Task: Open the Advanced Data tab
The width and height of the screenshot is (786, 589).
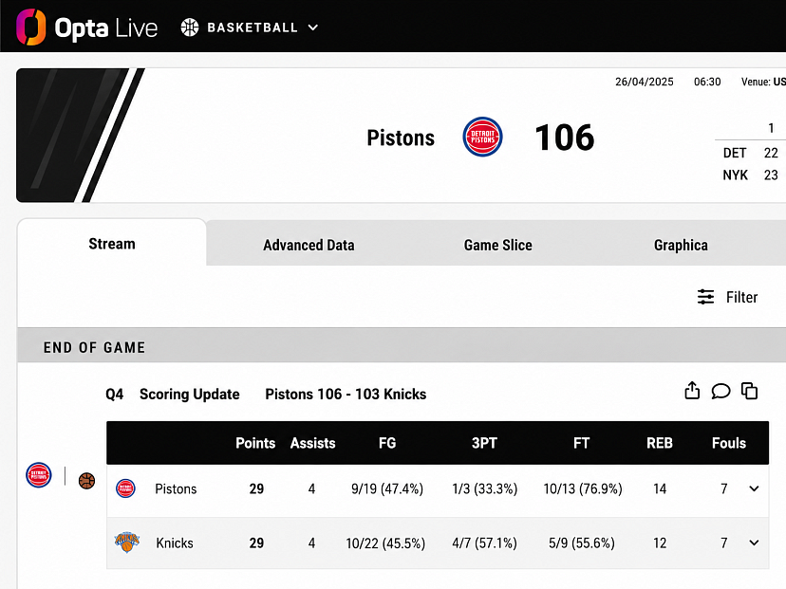Action: [x=309, y=245]
